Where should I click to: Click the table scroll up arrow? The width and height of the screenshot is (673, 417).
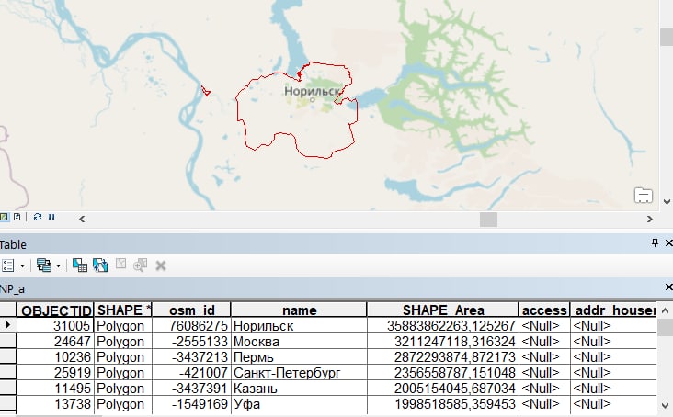[x=666, y=310]
